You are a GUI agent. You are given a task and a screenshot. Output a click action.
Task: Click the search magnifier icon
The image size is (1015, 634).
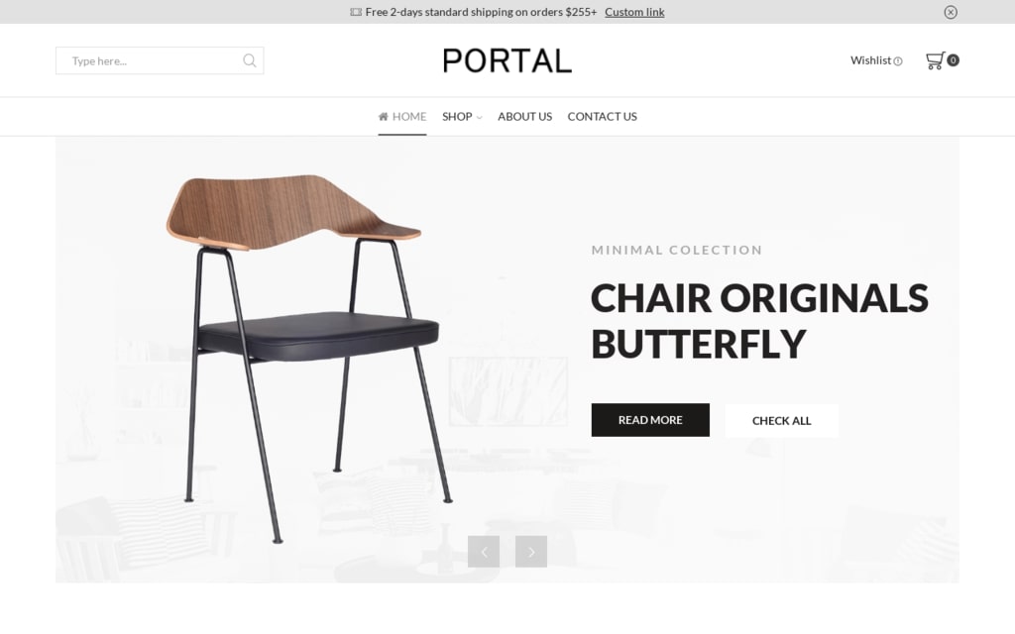(x=249, y=60)
